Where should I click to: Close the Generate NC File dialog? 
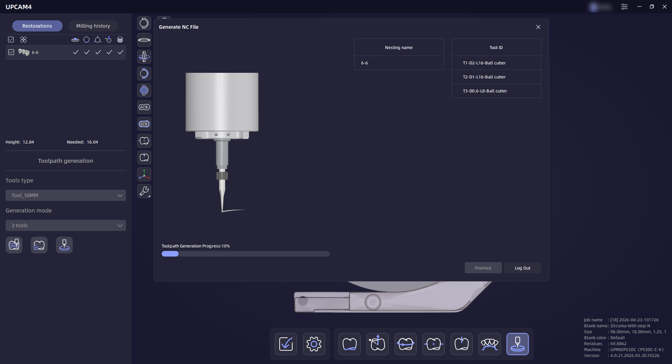tap(538, 27)
